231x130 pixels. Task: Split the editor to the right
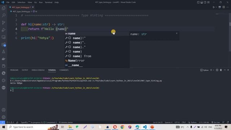(224, 7)
